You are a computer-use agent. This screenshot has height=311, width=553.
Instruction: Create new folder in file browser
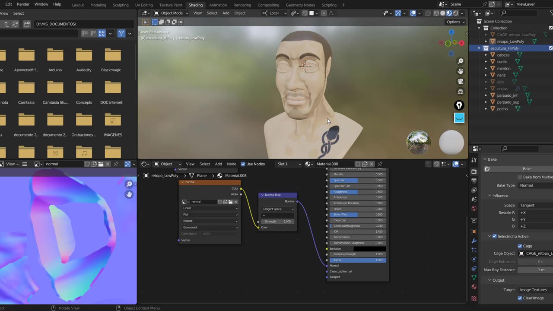coord(27,24)
